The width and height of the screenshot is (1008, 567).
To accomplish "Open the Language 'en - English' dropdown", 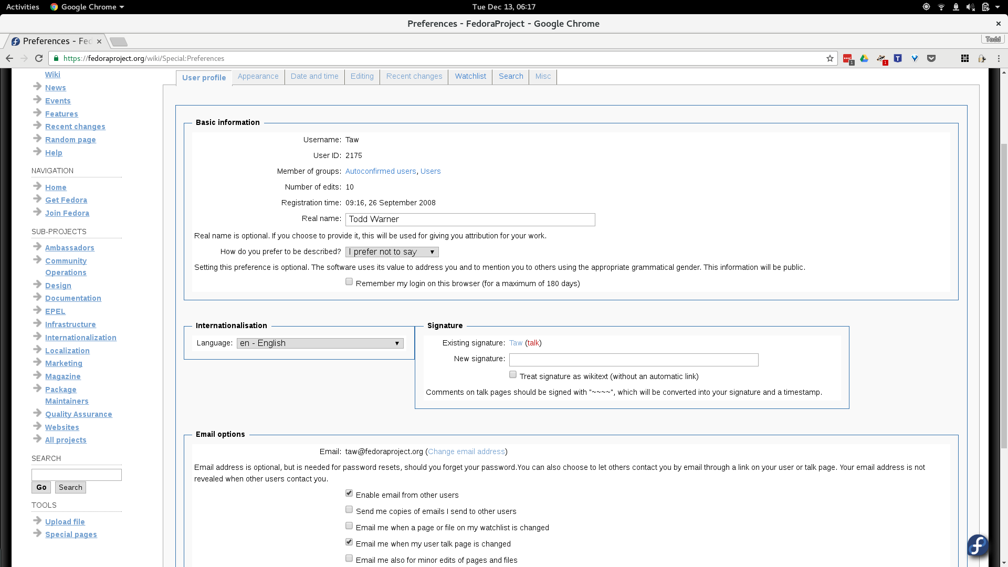I will [320, 343].
